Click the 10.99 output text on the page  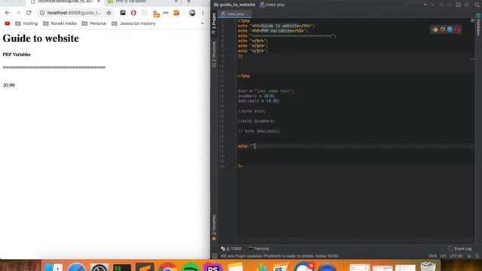pyautogui.click(x=8, y=85)
